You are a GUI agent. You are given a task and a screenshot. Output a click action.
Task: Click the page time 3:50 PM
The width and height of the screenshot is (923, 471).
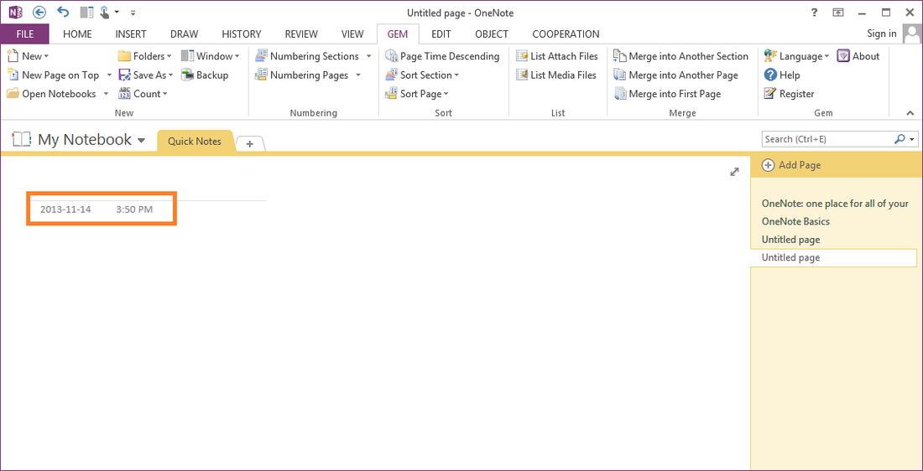[134, 210]
